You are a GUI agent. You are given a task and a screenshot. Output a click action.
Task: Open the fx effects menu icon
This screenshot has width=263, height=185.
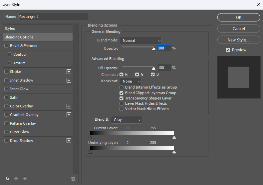coord(8,179)
